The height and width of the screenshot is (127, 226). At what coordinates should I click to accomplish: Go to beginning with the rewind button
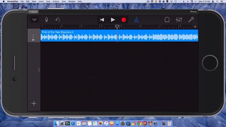pos(102,20)
